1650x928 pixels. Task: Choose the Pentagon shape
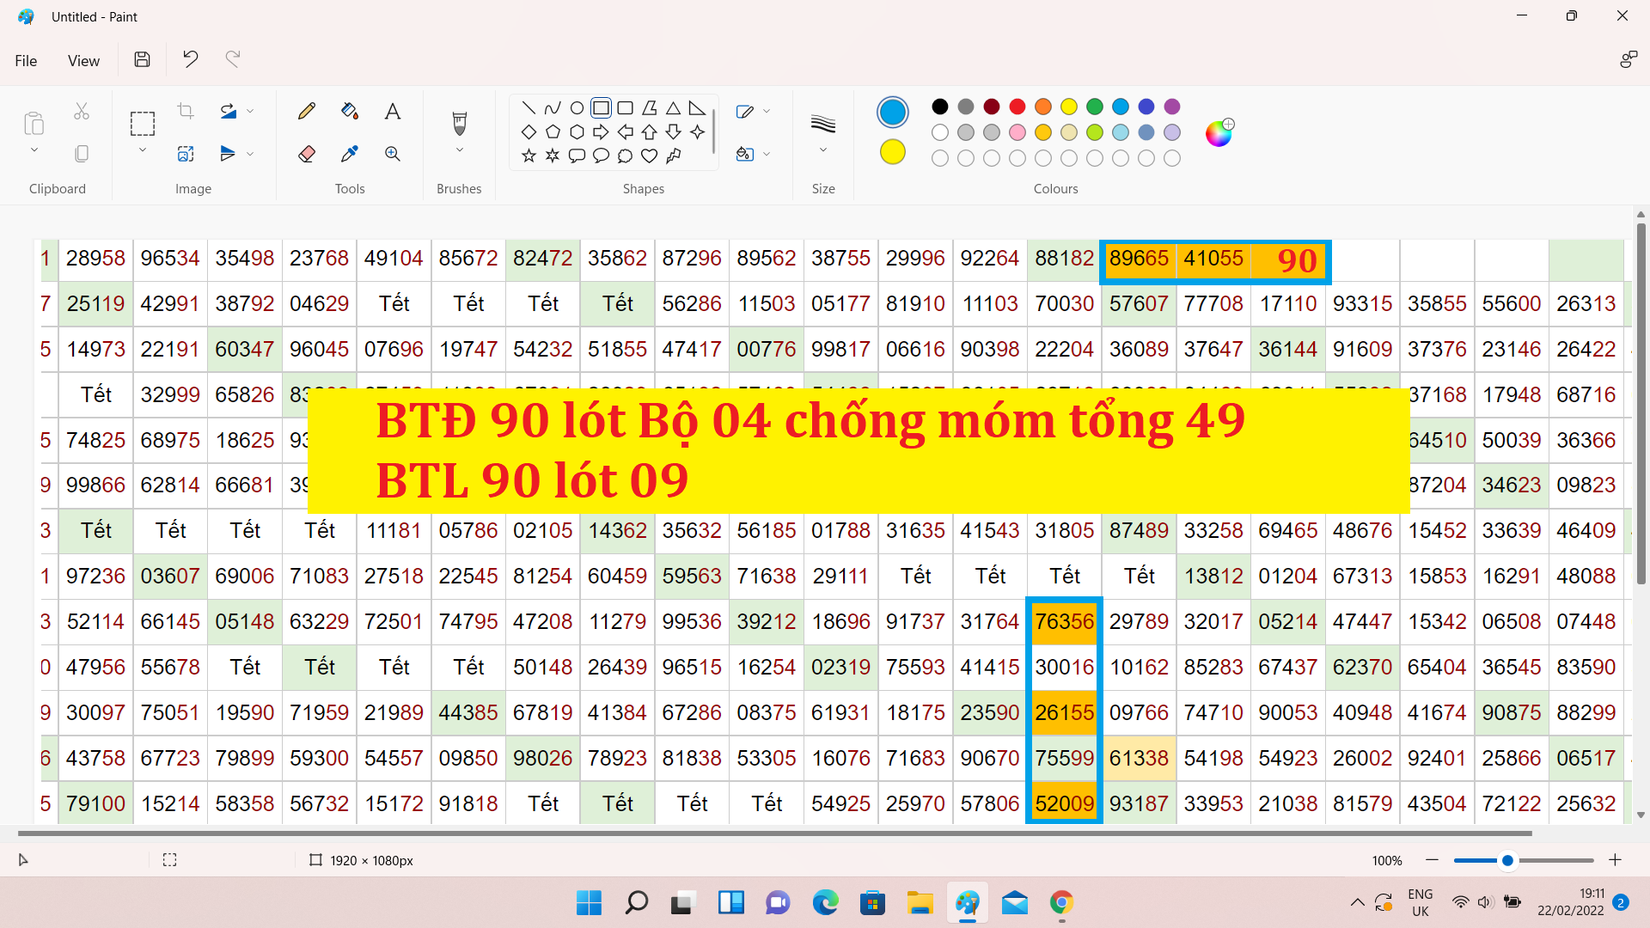click(x=553, y=132)
